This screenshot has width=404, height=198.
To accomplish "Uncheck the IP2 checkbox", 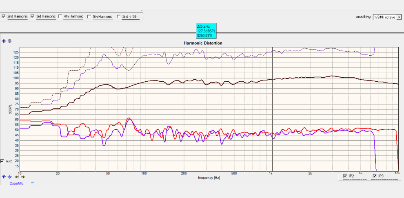I will coord(345,176).
